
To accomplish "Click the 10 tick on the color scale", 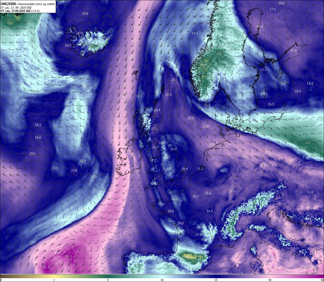I will [162, 280].
